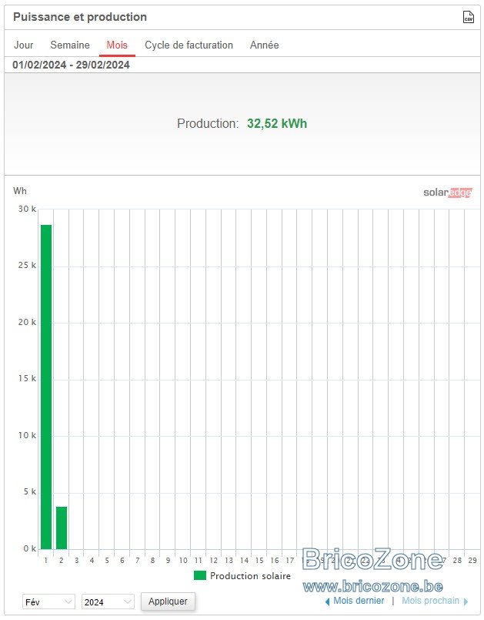The image size is (484, 620).
Task: Click the Appliquer button
Action: click(168, 602)
